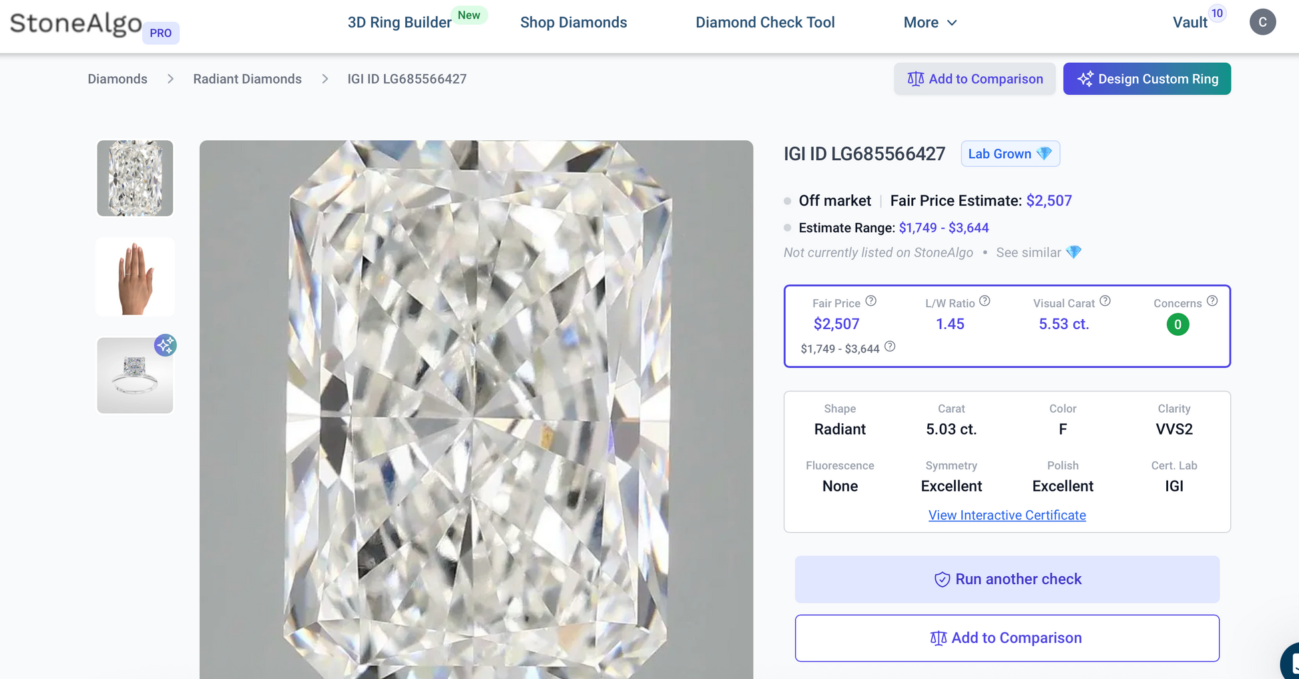Image resolution: width=1299 pixels, height=679 pixels.
Task: Click Design Custom Ring button
Action: pos(1146,79)
